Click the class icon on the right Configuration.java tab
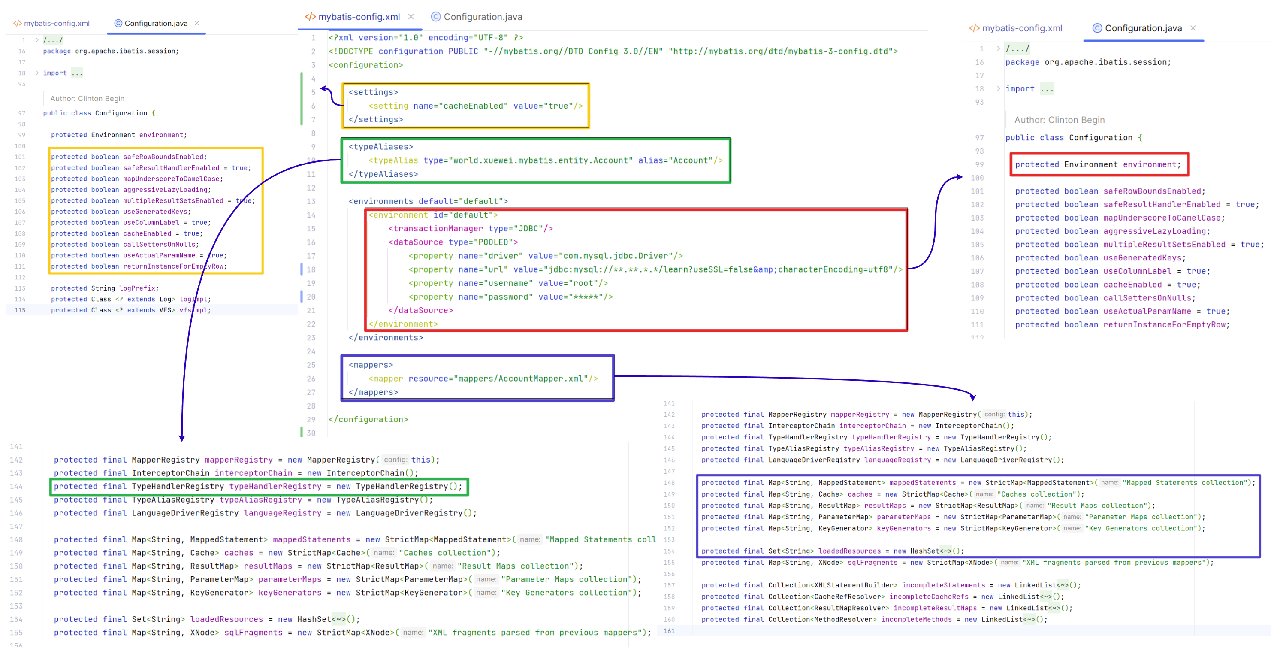The width and height of the screenshot is (1271, 648). click(1097, 28)
